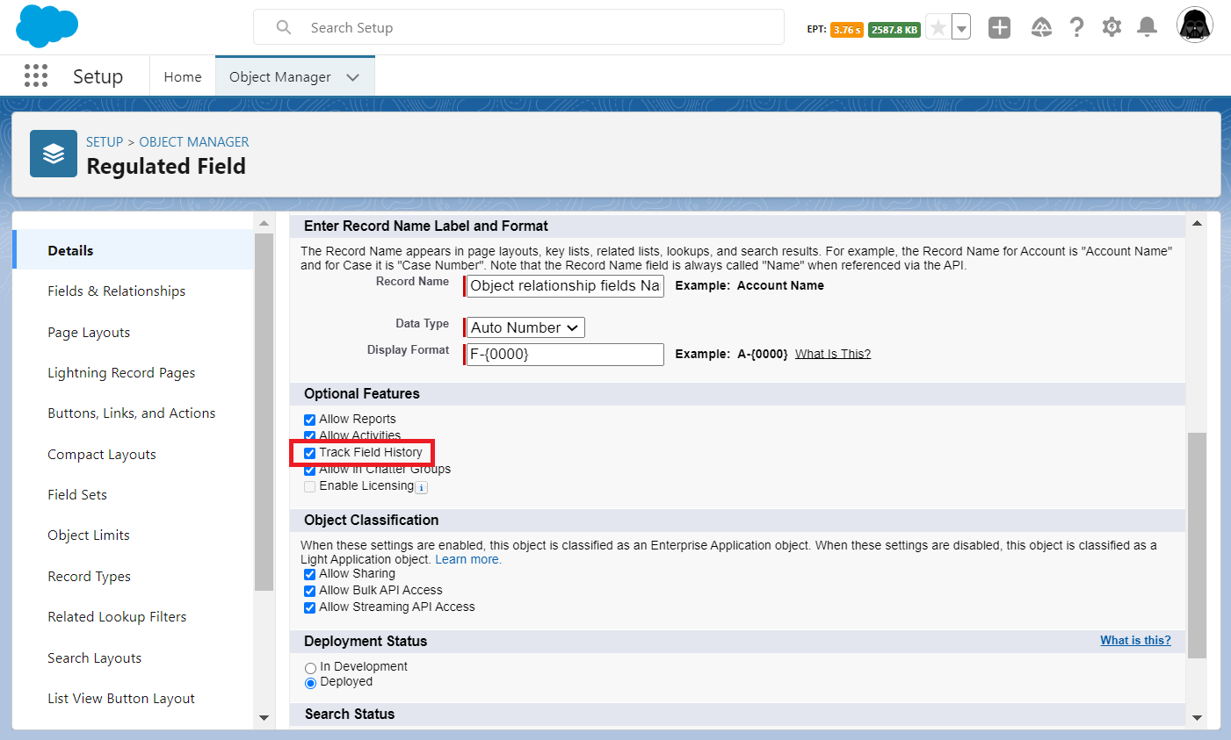
Task: Open the favorites list dropdown arrow
Action: (x=961, y=28)
